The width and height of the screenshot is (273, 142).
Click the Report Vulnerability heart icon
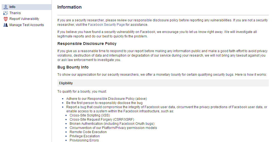[x=6, y=19]
